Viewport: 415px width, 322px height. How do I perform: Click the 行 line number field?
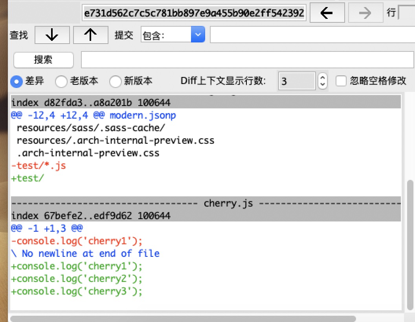pos(406,13)
